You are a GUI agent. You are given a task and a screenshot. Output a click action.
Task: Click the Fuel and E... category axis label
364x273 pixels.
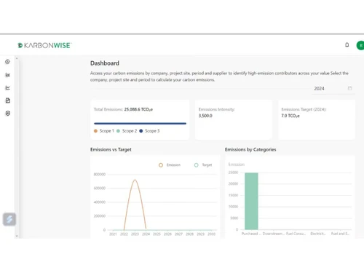340,234
